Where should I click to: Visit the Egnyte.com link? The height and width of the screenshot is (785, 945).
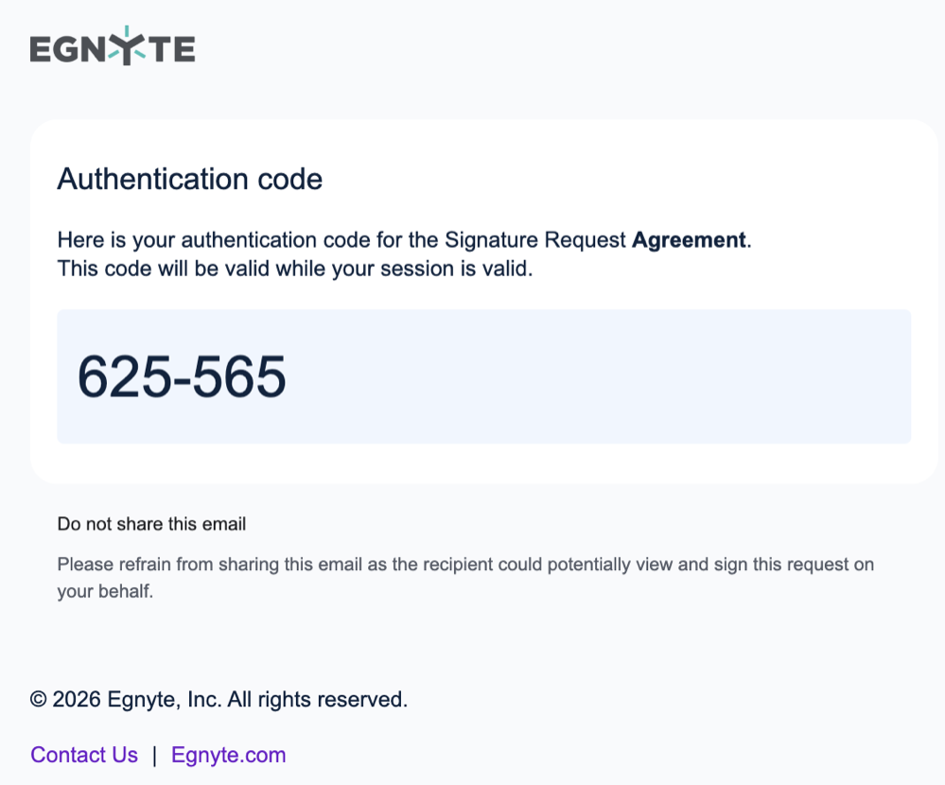(x=228, y=755)
